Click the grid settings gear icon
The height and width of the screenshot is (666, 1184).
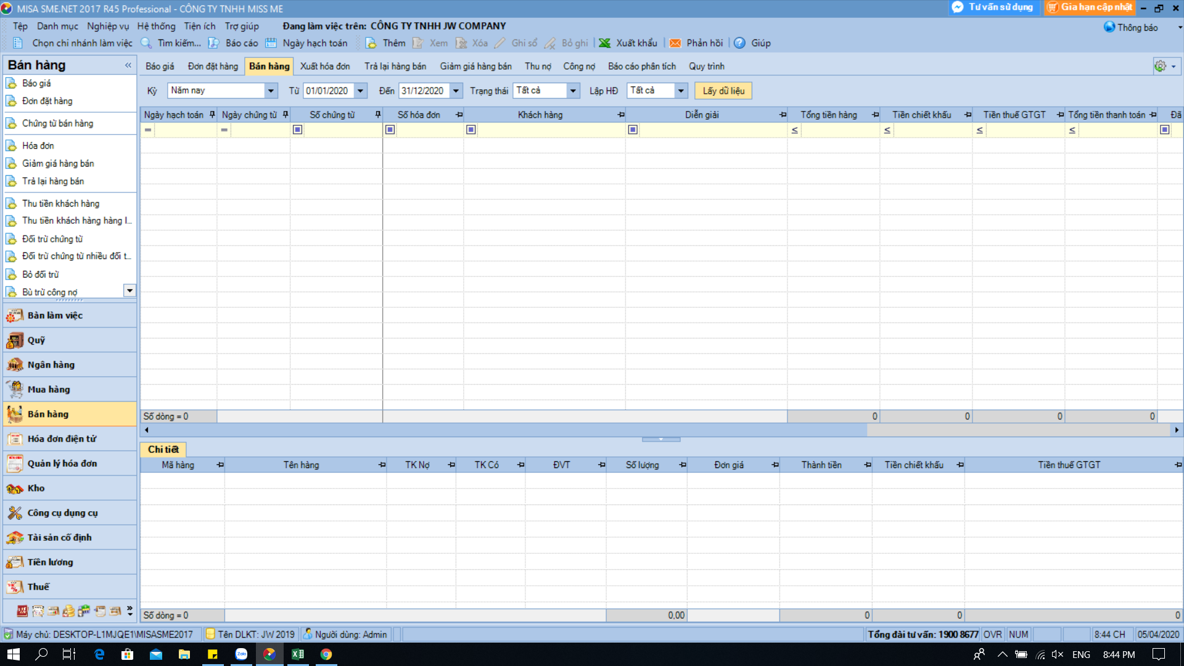tap(1161, 66)
